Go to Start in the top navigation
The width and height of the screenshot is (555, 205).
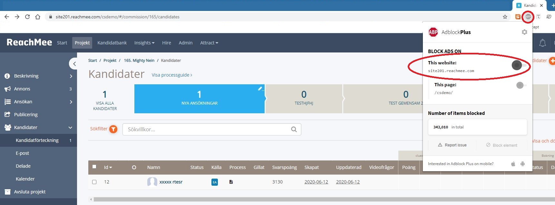[62, 43]
